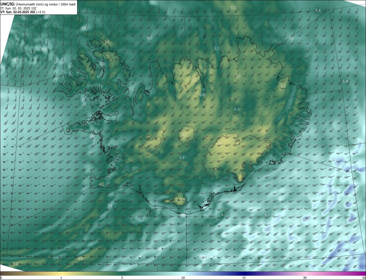Screen dimensions: 366x280
Task: Click the 50 tick label on the color scale
Action: (364, 278)
